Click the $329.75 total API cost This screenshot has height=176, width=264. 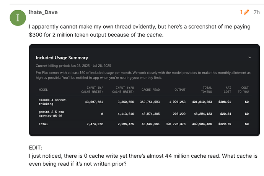[x=225, y=124]
